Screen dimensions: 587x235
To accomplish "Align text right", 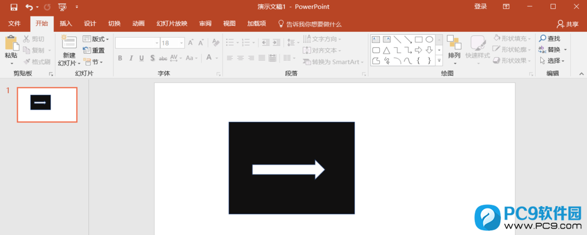I will click(x=251, y=58).
